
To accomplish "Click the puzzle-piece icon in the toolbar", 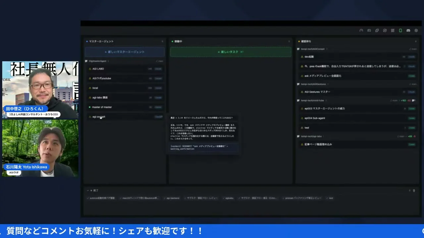I will (x=377, y=30).
